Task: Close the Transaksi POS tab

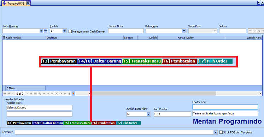Action: [x=28, y=3]
